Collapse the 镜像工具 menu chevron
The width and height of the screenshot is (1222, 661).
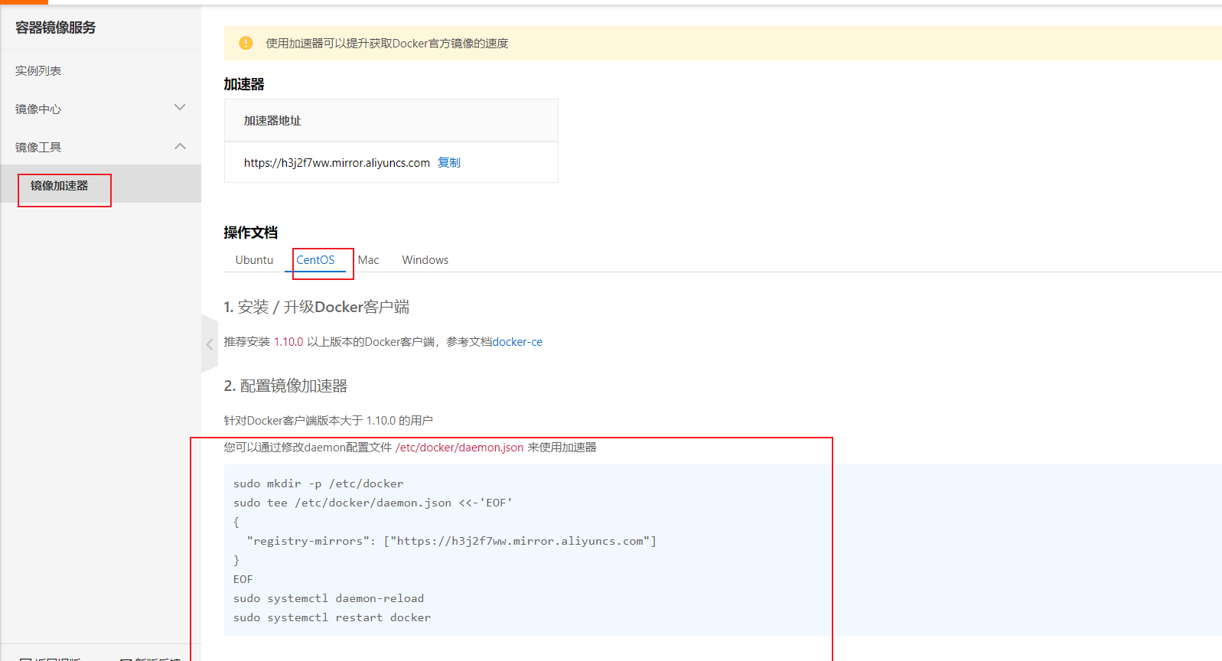coord(180,146)
